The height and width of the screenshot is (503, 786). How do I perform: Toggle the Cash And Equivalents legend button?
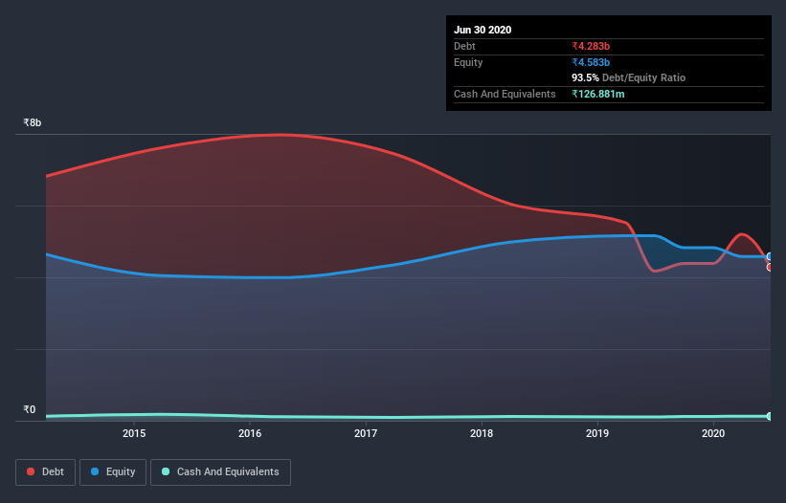click(x=220, y=472)
